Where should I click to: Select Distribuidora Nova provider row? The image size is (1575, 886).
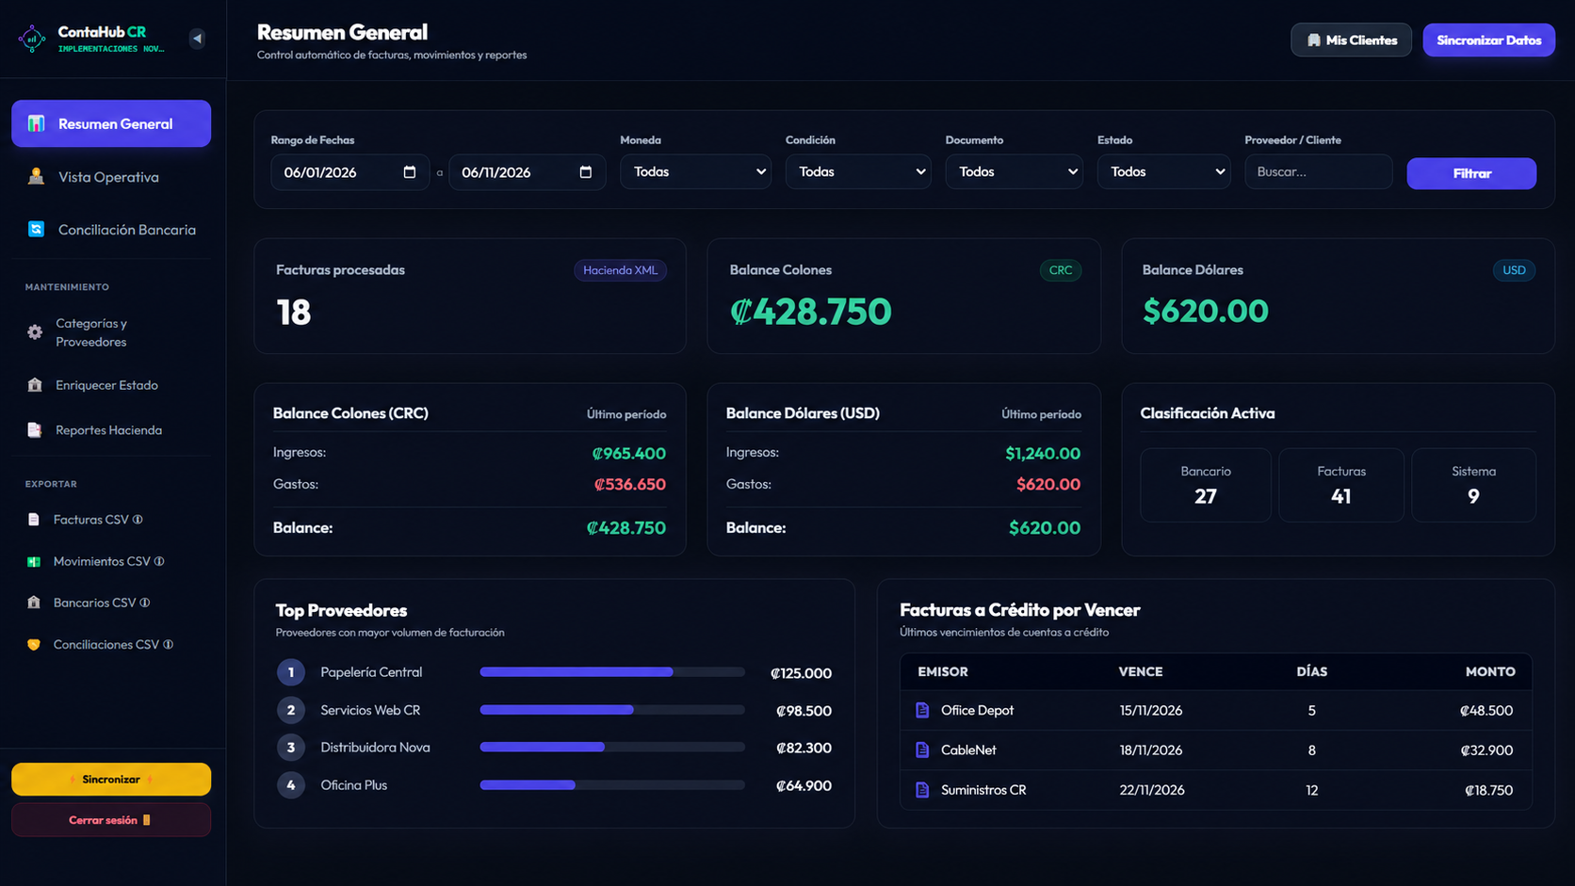click(x=554, y=748)
